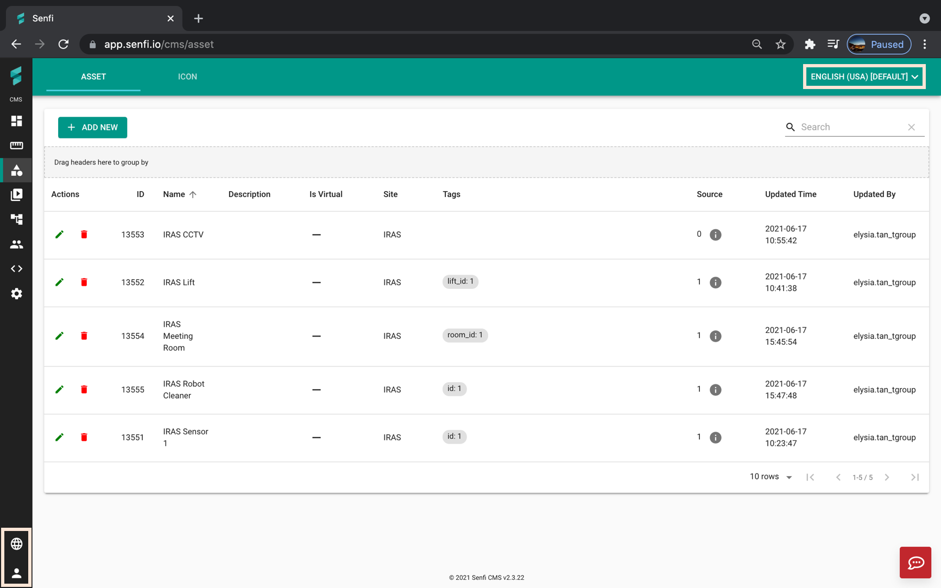Bookmark the page with the star icon

click(780, 45)
